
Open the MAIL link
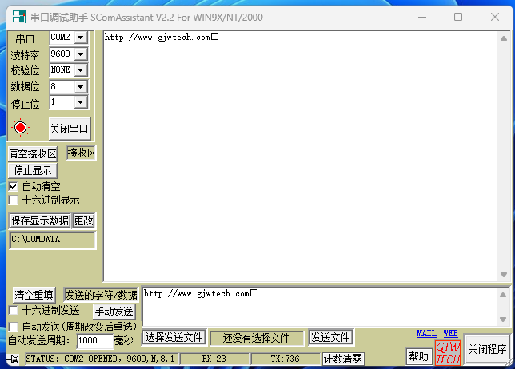tap(427, 333)
